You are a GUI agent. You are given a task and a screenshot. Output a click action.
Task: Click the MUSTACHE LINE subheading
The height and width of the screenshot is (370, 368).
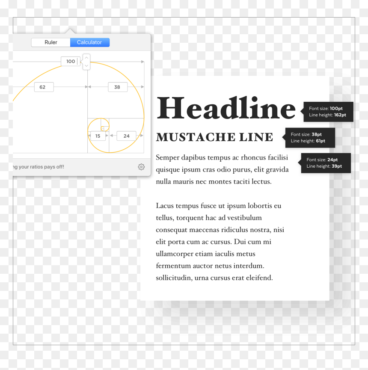[x=214, y=137]
